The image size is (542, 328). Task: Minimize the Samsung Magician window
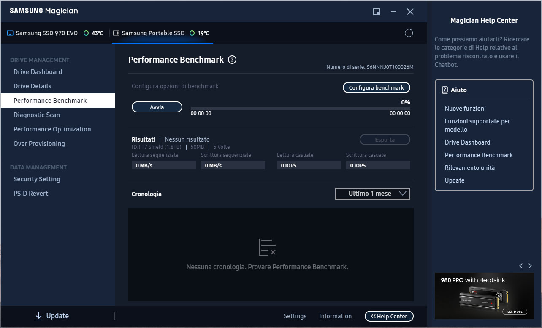(x=393, y=12)
